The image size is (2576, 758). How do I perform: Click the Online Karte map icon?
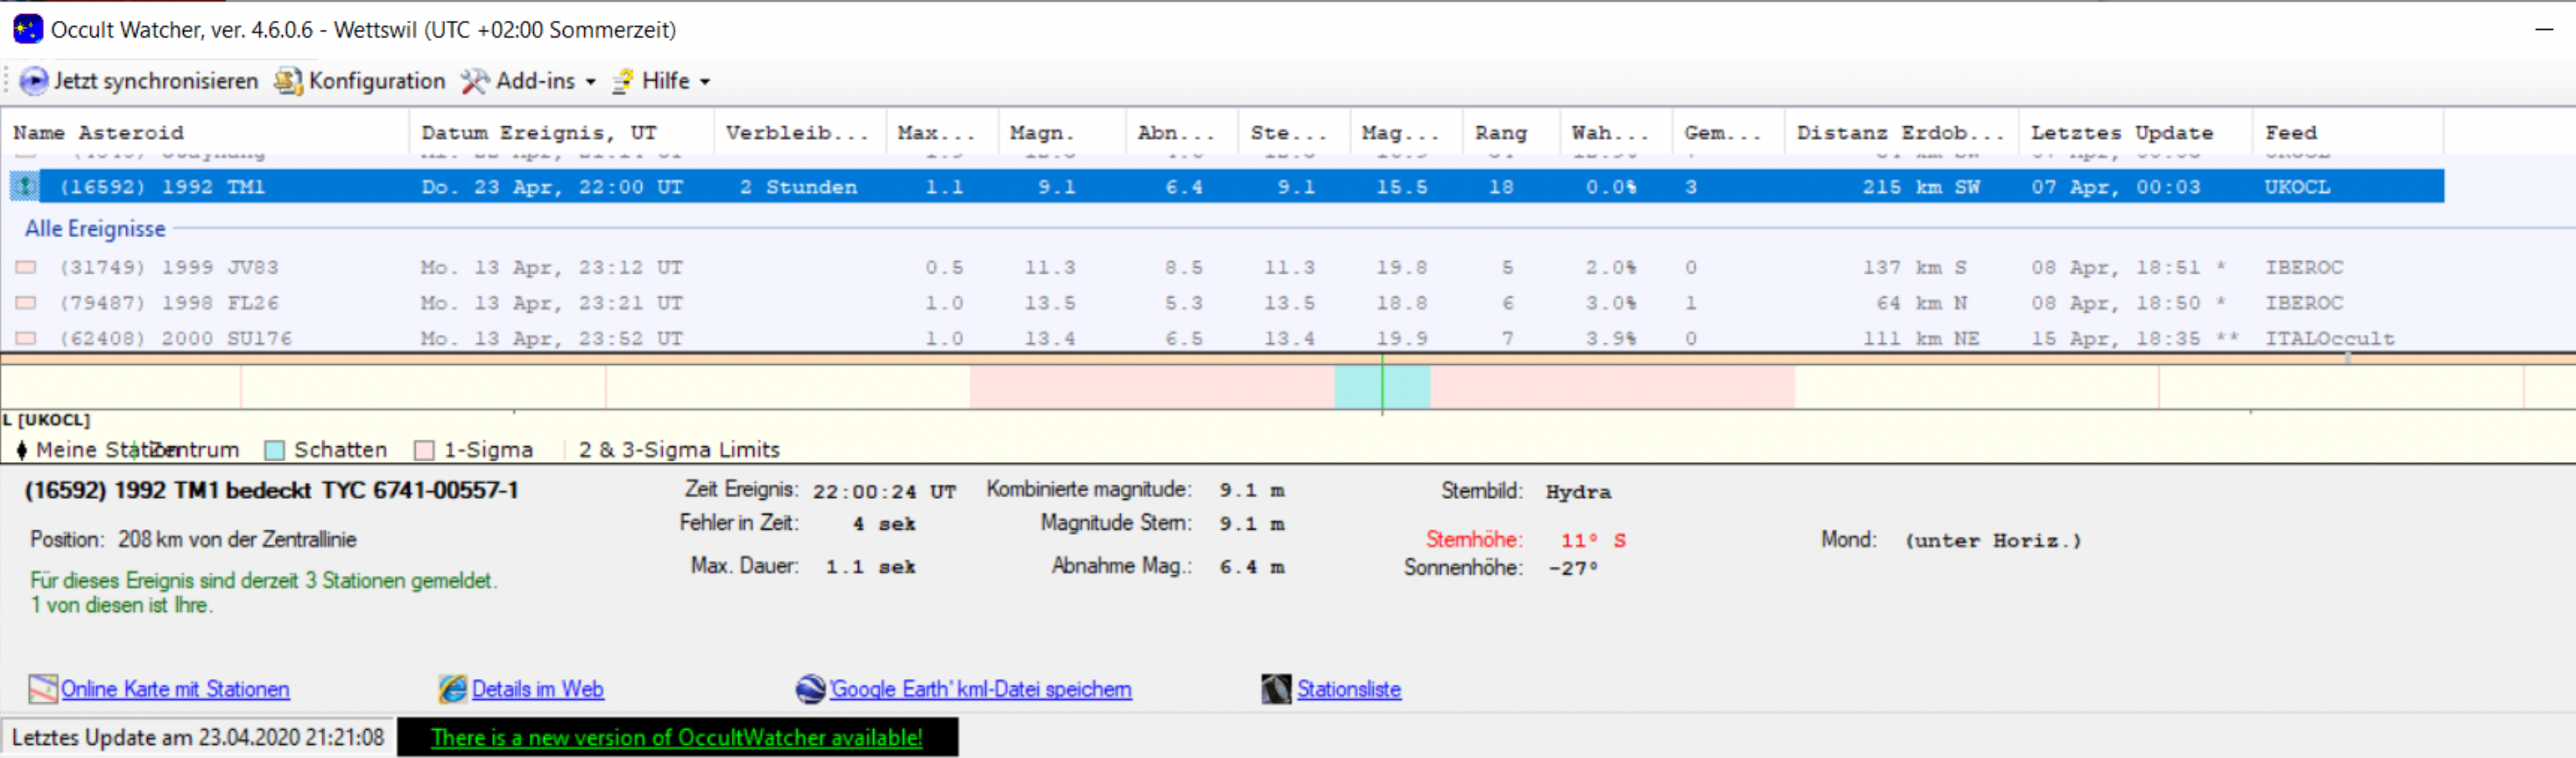click(43, 689)
